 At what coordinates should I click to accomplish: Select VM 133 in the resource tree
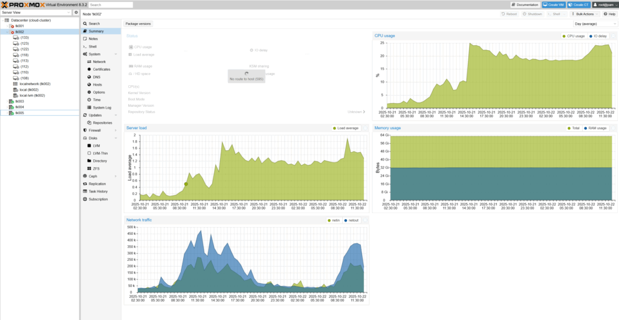[24, 37]
